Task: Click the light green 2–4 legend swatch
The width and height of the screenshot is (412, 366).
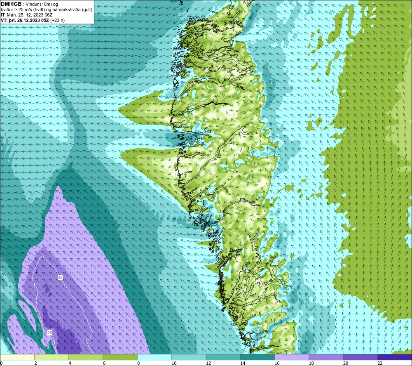Action: [x=51, y=357]
